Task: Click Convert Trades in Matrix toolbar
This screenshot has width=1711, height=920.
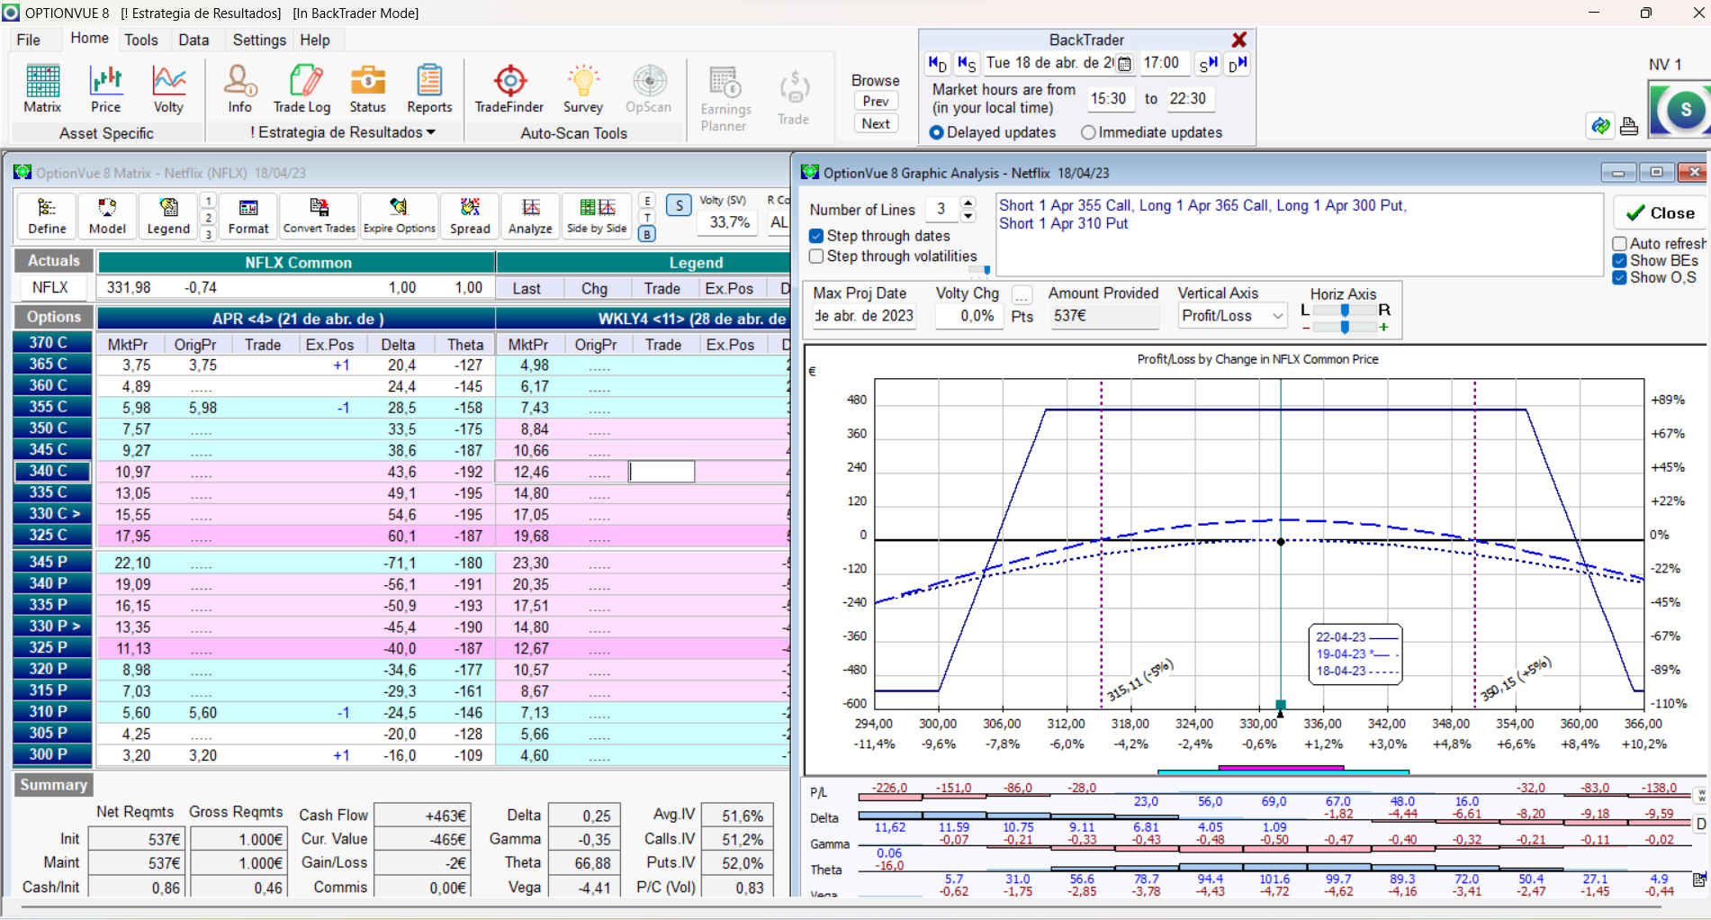Action: point(320,217)
